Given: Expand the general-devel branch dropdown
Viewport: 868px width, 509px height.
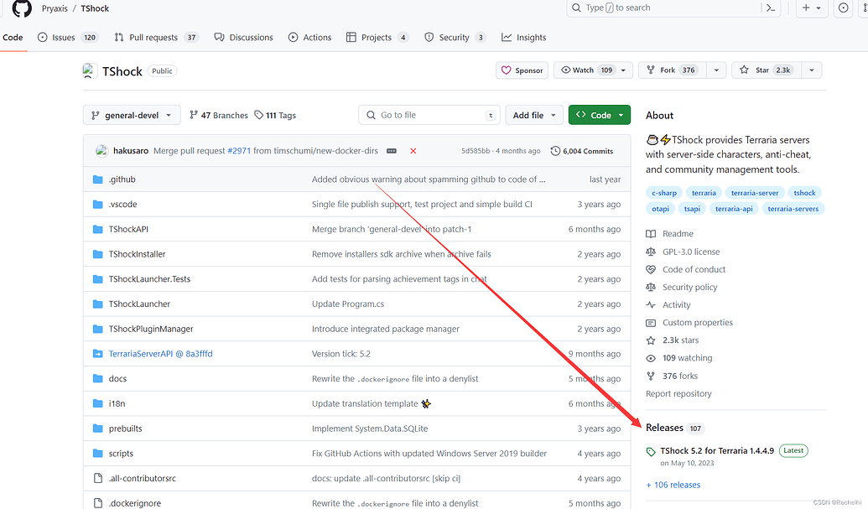Looking at the screenshot, I should pos(132,116).
